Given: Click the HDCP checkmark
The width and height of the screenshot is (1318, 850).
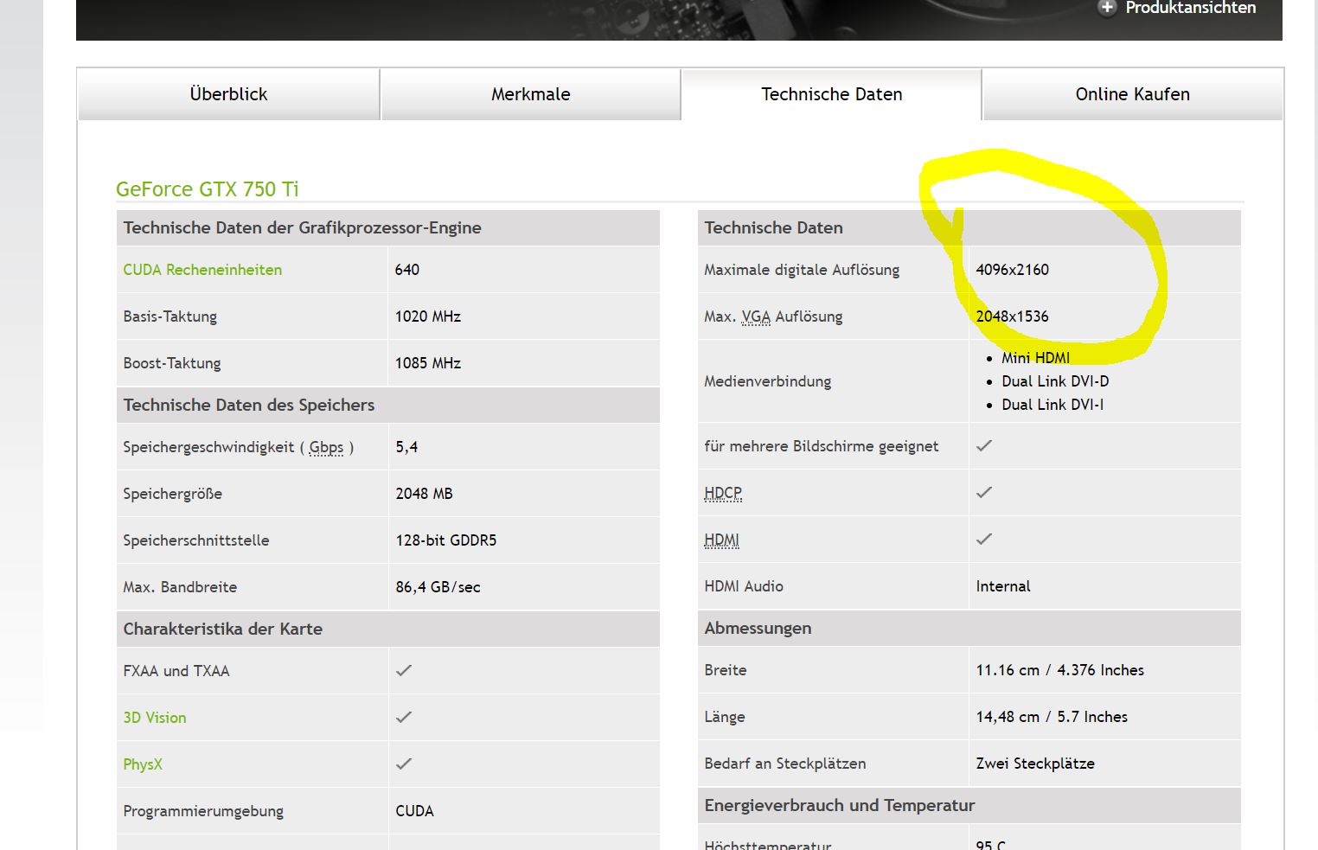Looking at the screenshot, I should 984,492.
